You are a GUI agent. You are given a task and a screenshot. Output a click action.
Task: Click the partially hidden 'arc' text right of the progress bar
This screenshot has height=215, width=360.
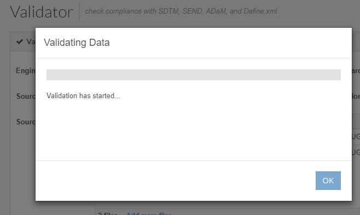[356, 71]
